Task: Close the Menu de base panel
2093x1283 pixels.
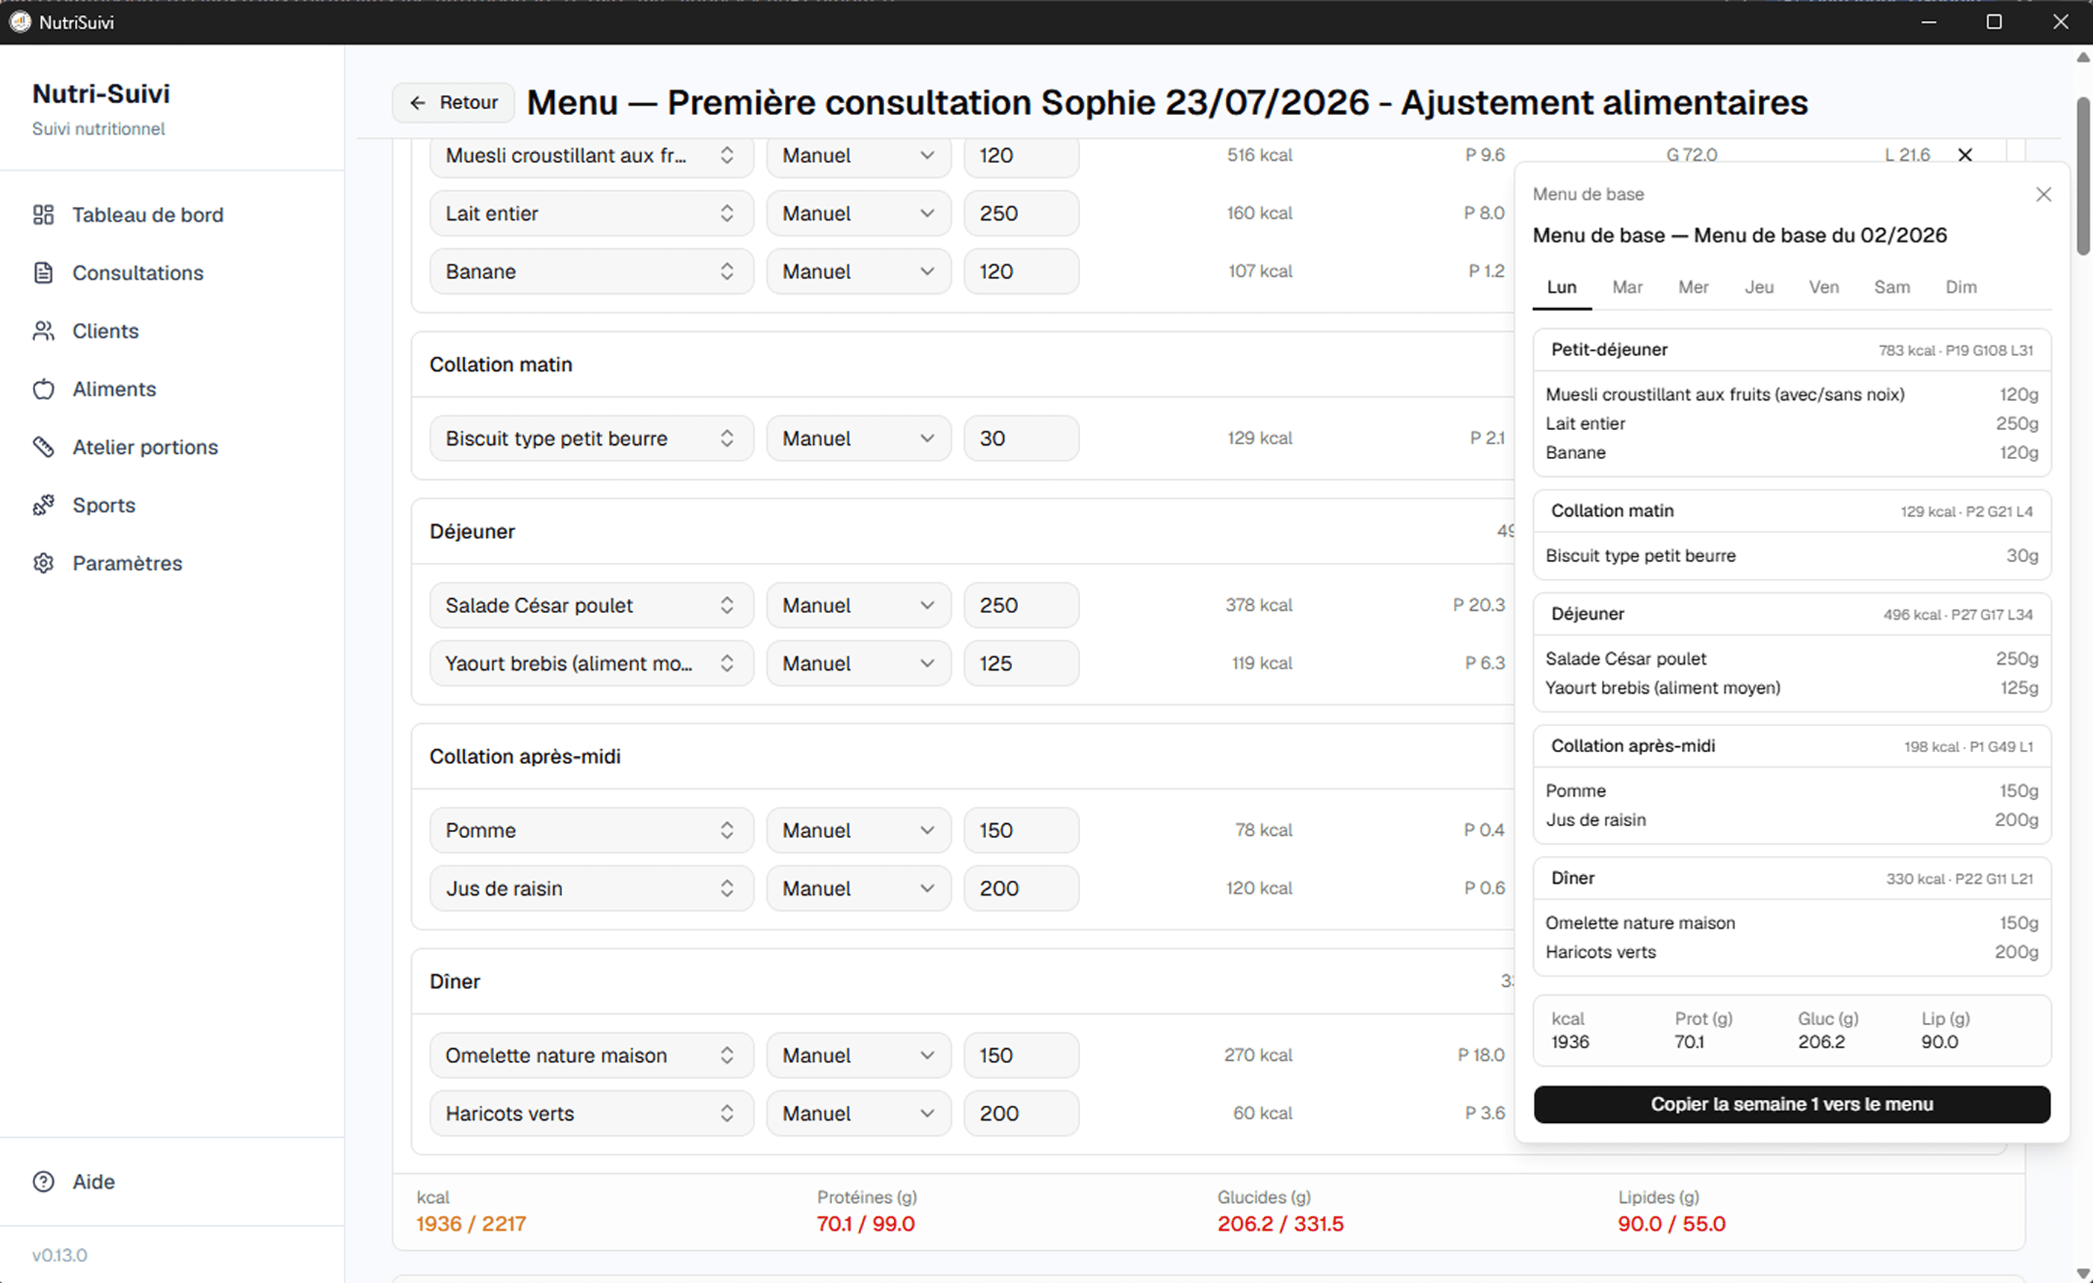Action: point(2044,194)
